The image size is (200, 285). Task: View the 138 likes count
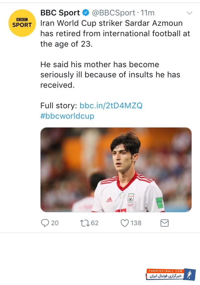pyautogui.click(x=136, y=223)
